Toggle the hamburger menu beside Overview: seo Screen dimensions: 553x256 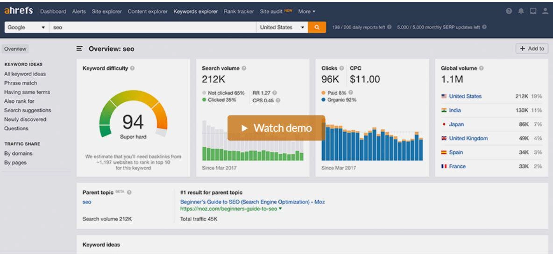pos(79,49)
